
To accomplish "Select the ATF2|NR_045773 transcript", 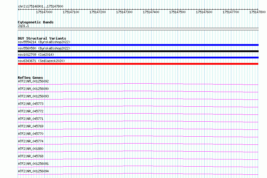I will (x=31, y=104).
